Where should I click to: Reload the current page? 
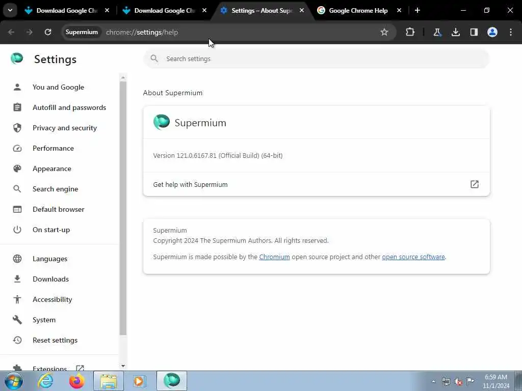tap(48, 32)
